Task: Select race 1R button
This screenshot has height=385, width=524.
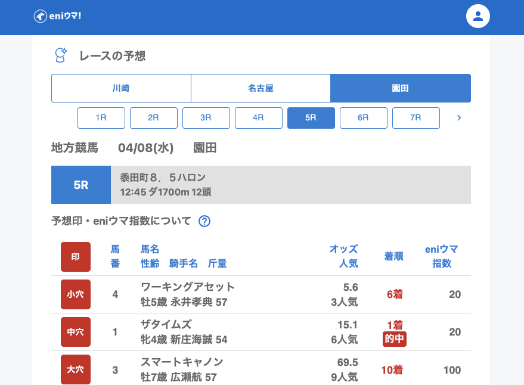Action: [x=101, y=118]
